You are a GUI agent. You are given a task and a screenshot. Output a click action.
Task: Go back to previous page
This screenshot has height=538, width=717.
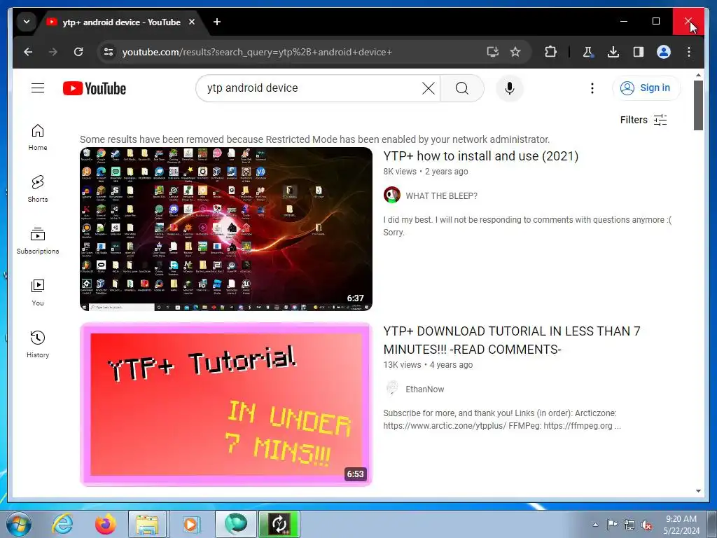pos(28,52)
